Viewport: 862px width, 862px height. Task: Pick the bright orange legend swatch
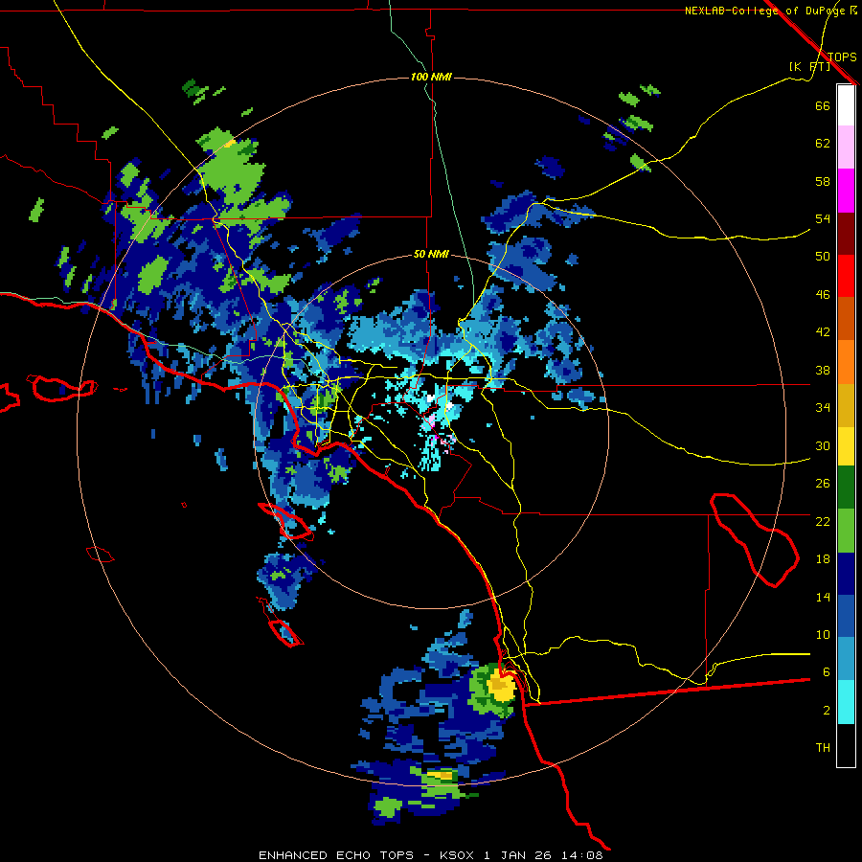846,361
